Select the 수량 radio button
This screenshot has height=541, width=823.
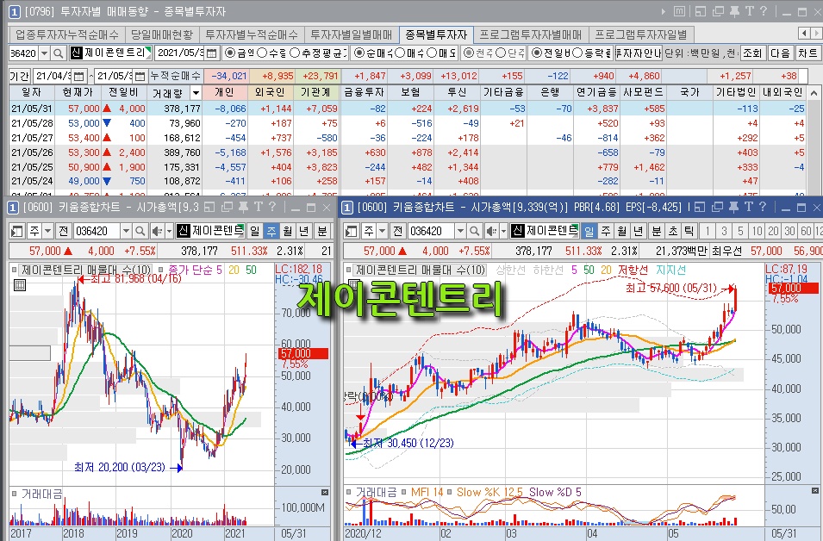[x=263, y=53]
